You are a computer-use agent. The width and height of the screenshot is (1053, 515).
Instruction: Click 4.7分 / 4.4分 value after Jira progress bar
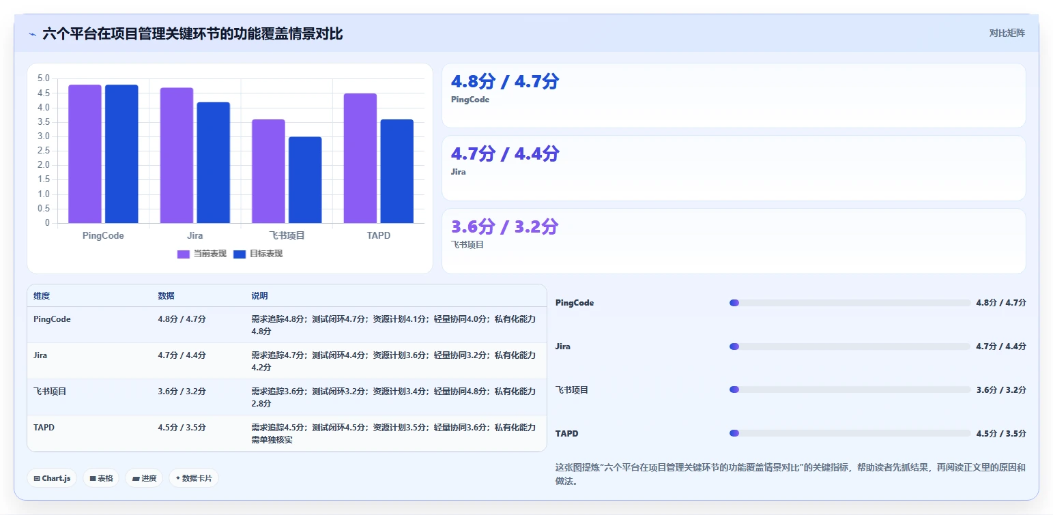click(x=1001, y=347)
